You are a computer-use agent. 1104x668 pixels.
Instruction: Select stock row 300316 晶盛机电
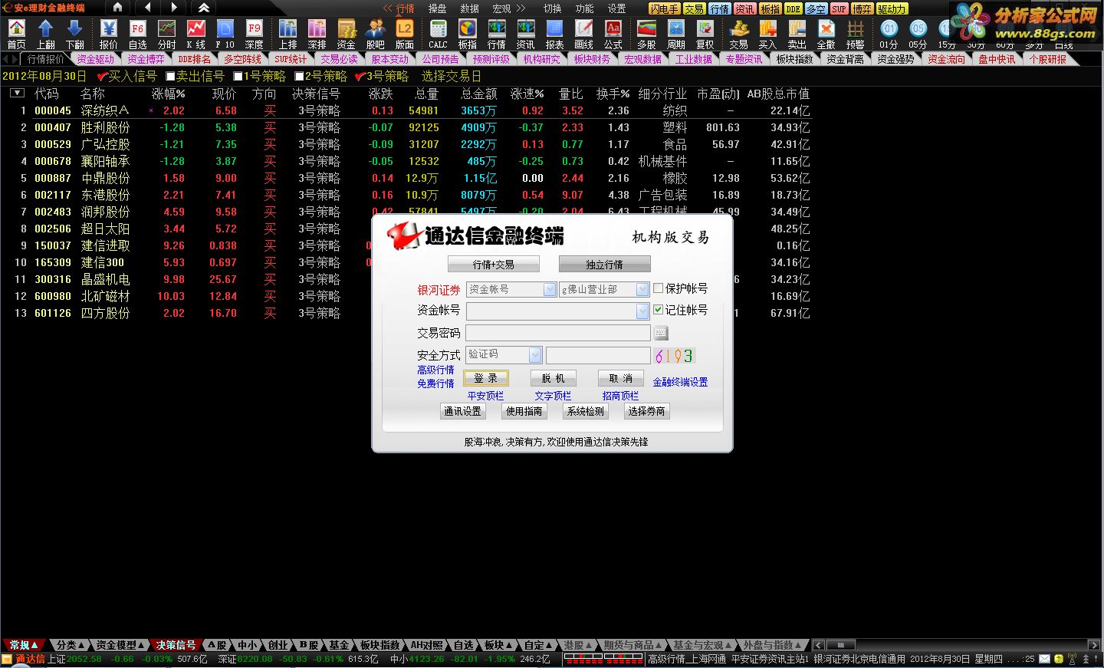point(406,279)
